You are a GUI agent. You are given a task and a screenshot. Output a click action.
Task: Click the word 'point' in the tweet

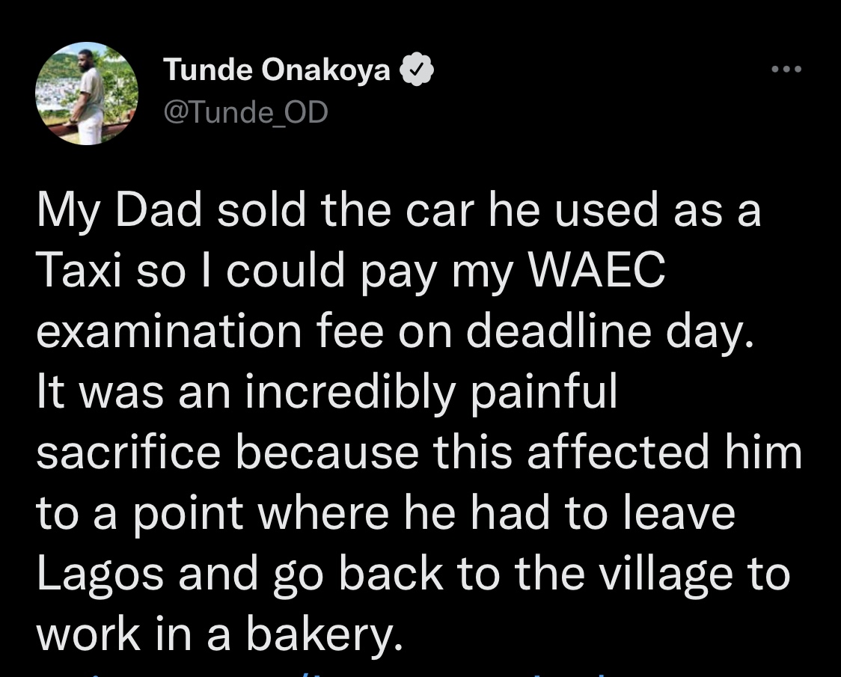click(x=189, y=515)
